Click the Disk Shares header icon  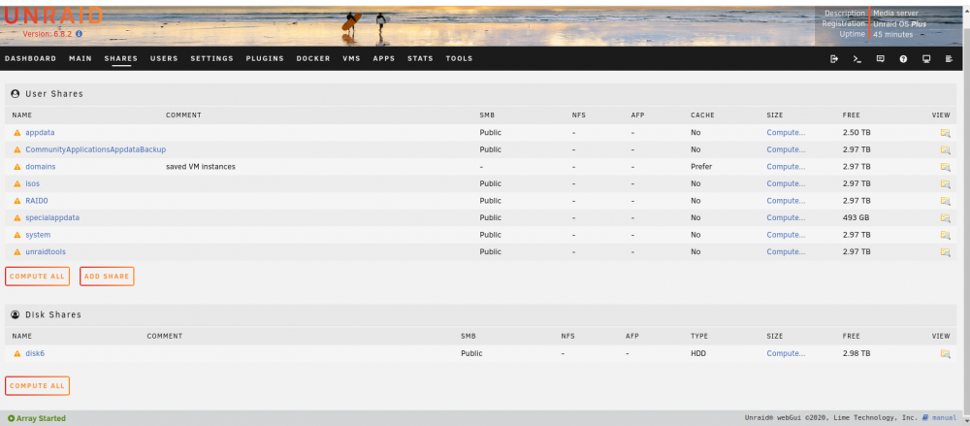(15, 314)
